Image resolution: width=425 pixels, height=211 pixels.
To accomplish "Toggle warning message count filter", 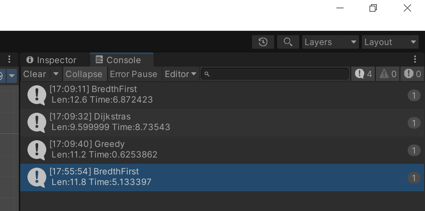I will coord(388,74).
